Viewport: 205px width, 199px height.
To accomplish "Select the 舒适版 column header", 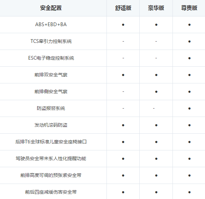I will pos(123,8).
